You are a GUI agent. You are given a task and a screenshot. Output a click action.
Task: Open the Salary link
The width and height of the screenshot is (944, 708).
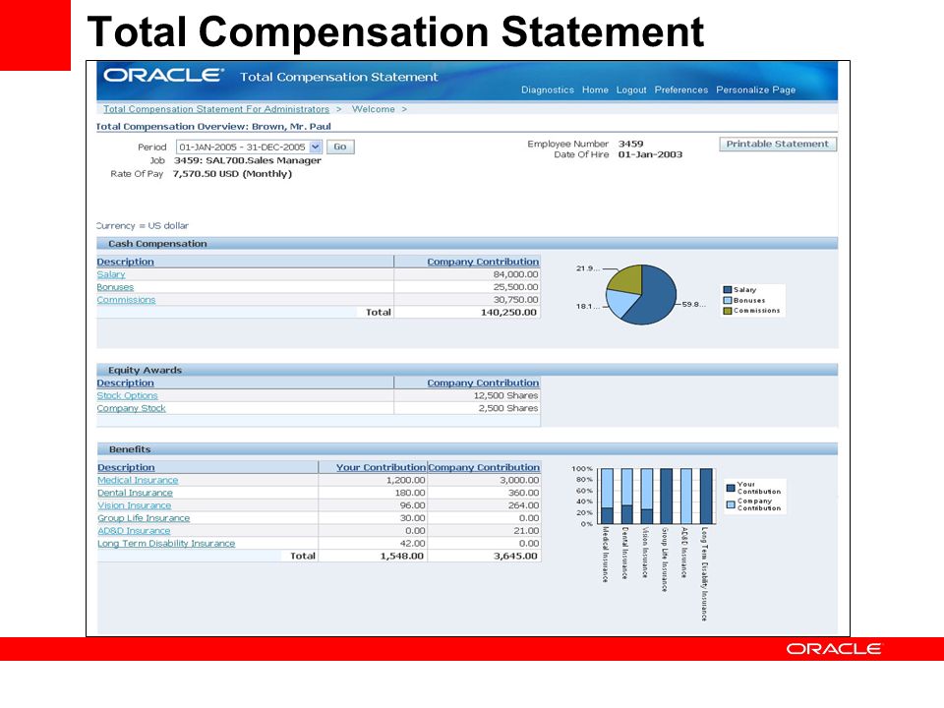[111, 274]
